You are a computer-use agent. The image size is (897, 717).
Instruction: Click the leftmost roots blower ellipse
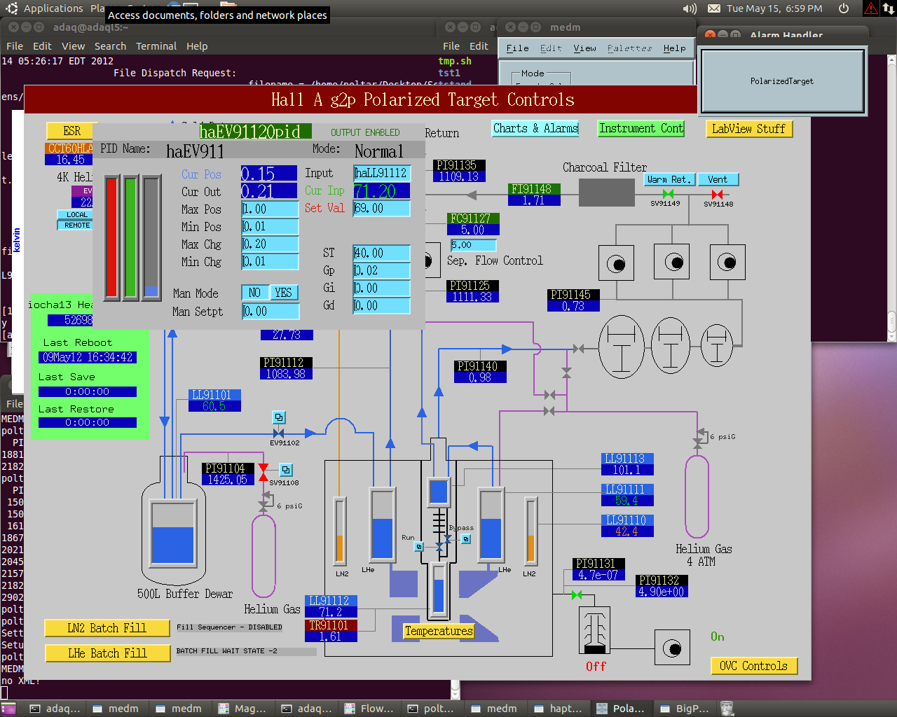[x=622, y=347]
